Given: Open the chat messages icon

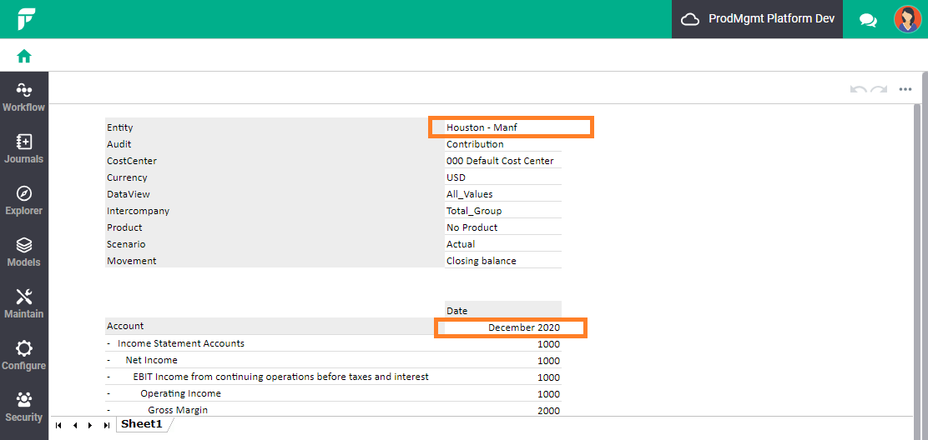Looking at the screenshot, I should [868, 20].
